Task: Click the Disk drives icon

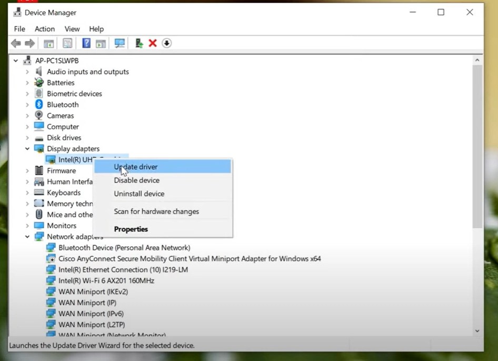Action: 39,138
